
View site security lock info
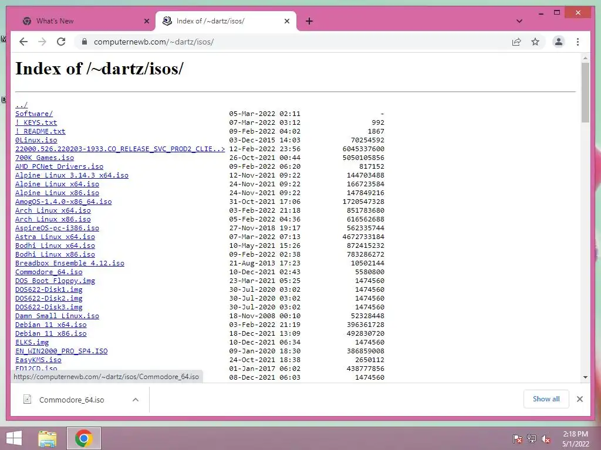(x=85, y=42)
